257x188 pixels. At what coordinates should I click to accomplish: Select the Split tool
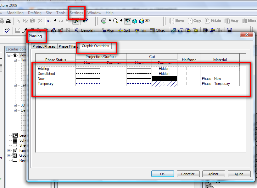[x=124, y=30]
